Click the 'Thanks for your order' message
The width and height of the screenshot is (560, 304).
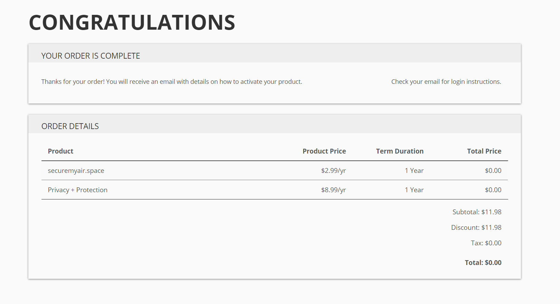click(171, 82)
